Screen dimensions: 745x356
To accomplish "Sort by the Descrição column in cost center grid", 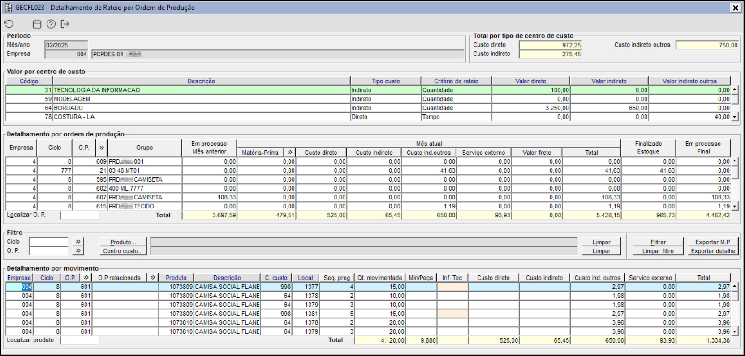I will point(201,81).
